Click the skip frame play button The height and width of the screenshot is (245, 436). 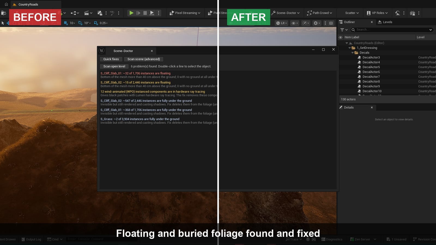point(138,13)
